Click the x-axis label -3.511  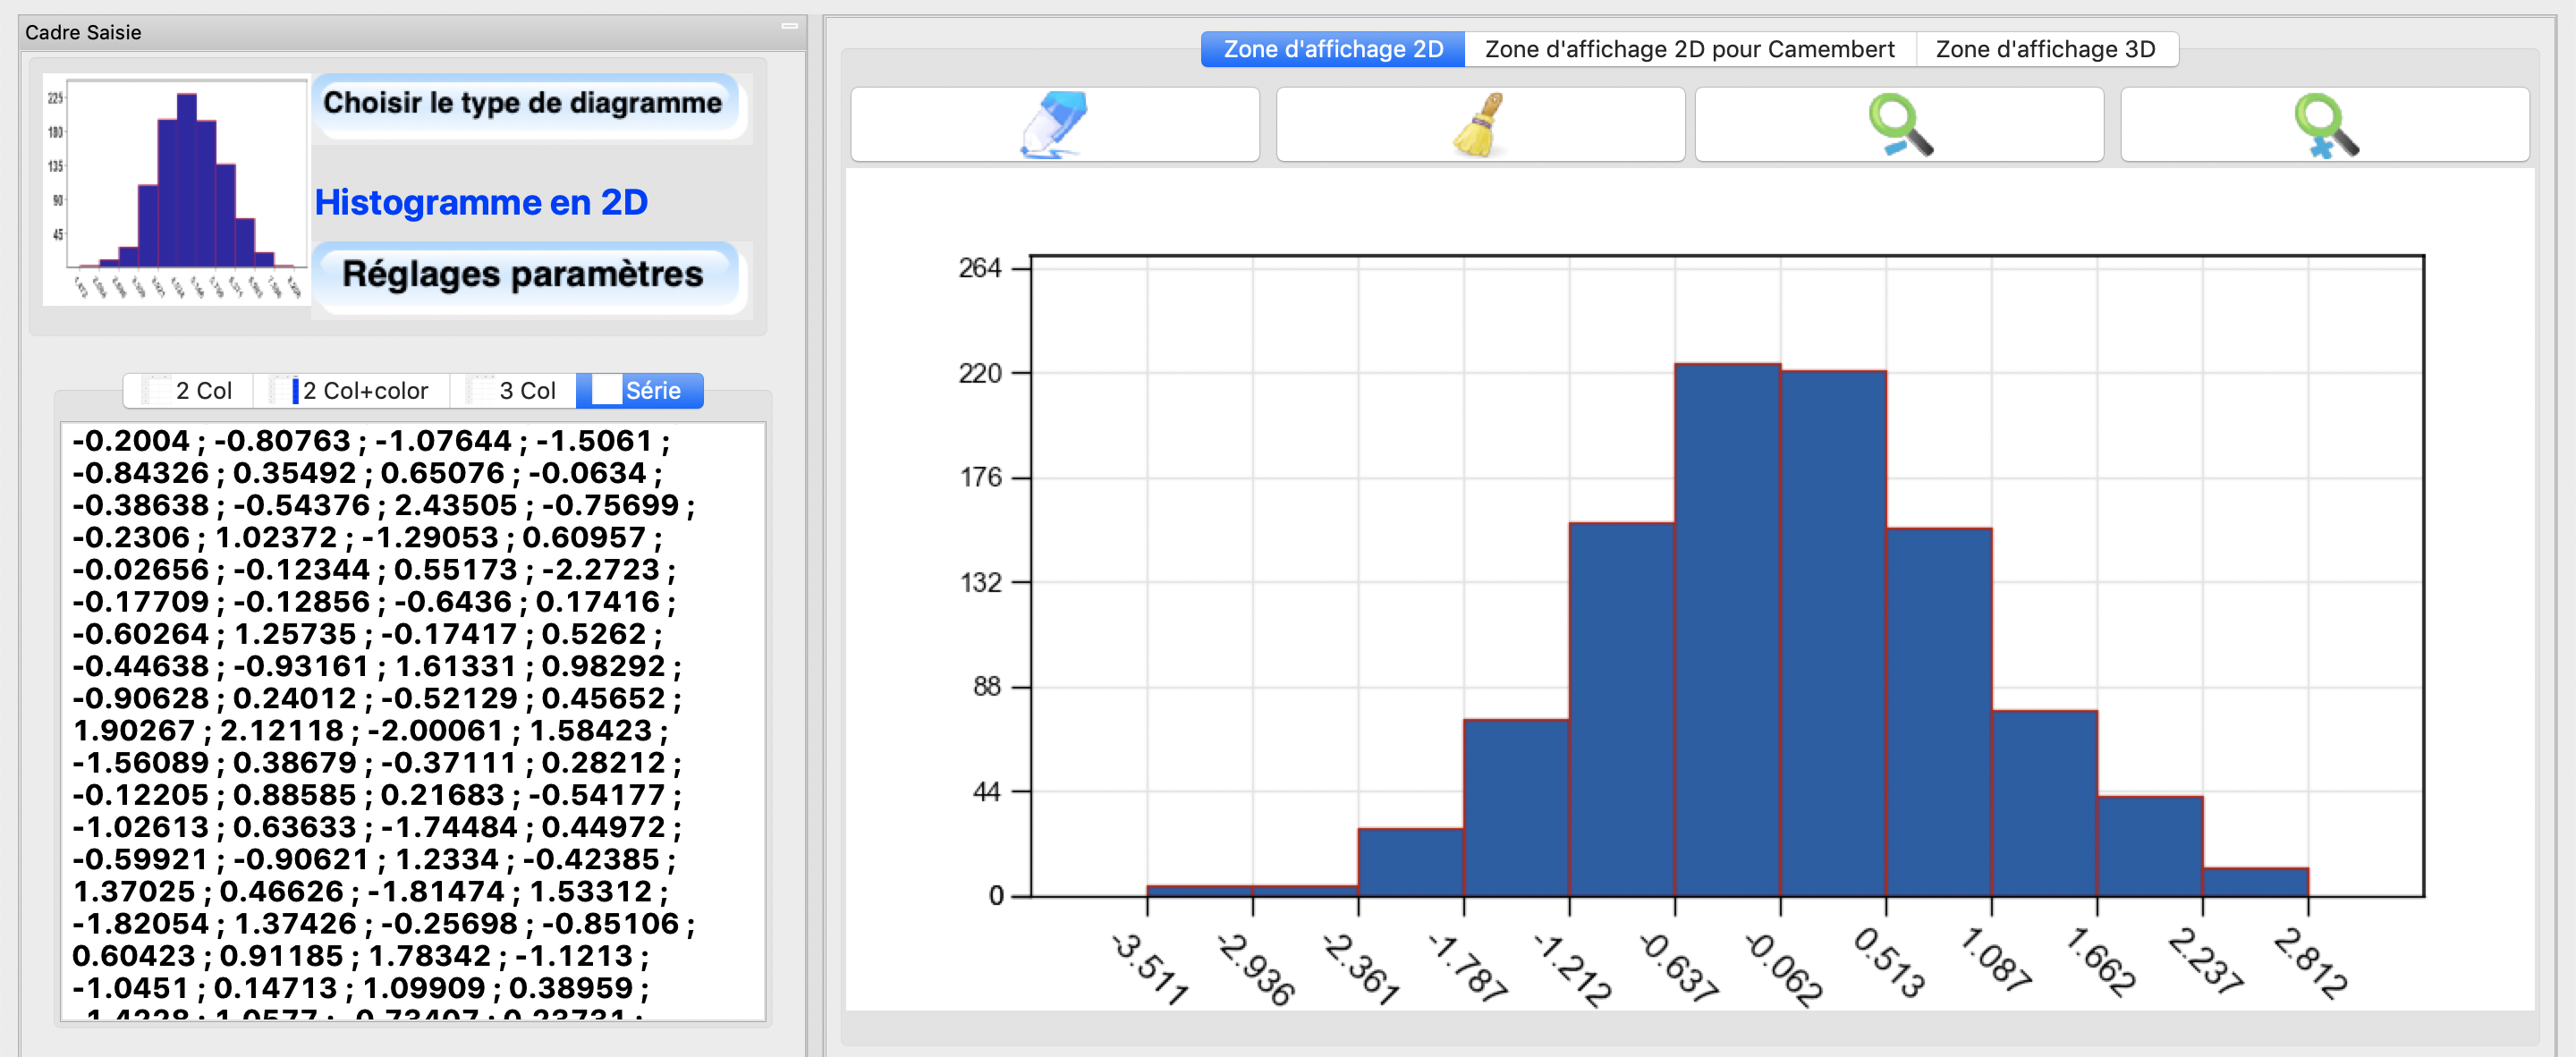[1150, 968]
